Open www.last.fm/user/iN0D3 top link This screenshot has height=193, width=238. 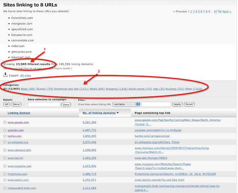pos(151,158)
